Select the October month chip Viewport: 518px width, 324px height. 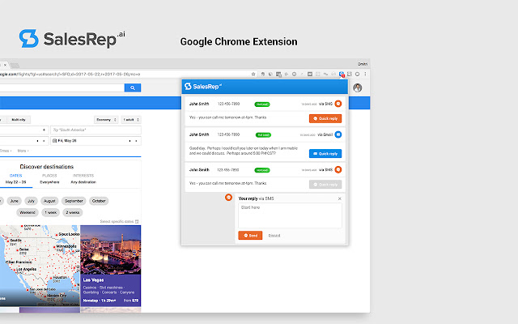[99, 201]
